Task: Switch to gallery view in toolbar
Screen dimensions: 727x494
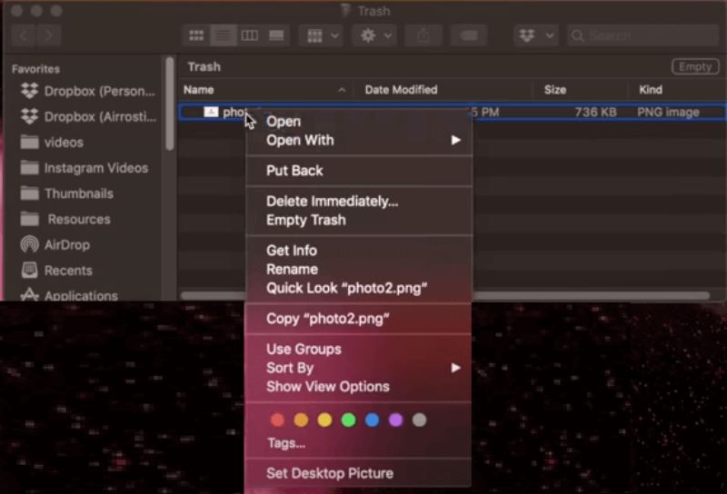Action: point(276,35)
